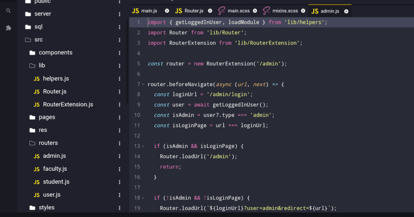Screen dimensions: 414x217
Task: Click the Sass icon on the mixins.scss tab
Action: click(266, 11)
